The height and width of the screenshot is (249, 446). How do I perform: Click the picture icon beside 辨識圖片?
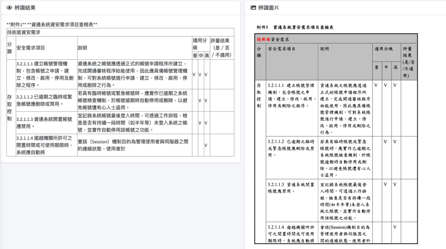click(x=253, y=8)
